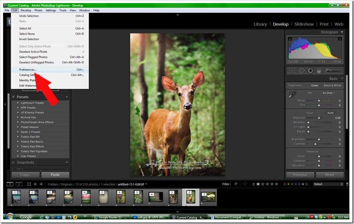This screenshot has width=354, height=224.
Task: Expand Totally Rad Vignettes preset folder
Action: 18,151
